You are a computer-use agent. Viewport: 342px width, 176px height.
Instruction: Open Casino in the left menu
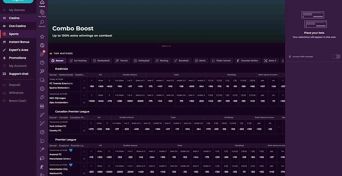[x=18, y=18]
